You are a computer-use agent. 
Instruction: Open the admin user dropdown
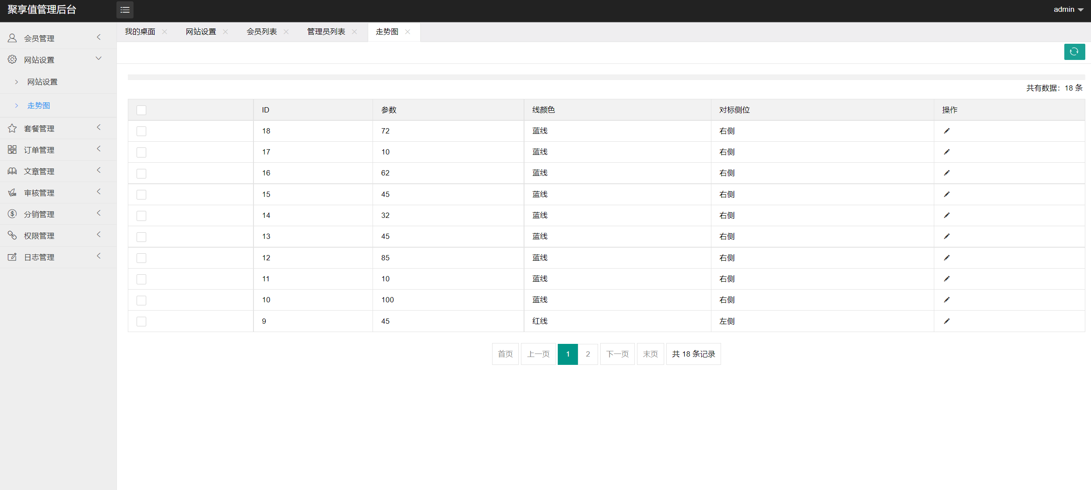(1068, 10)
